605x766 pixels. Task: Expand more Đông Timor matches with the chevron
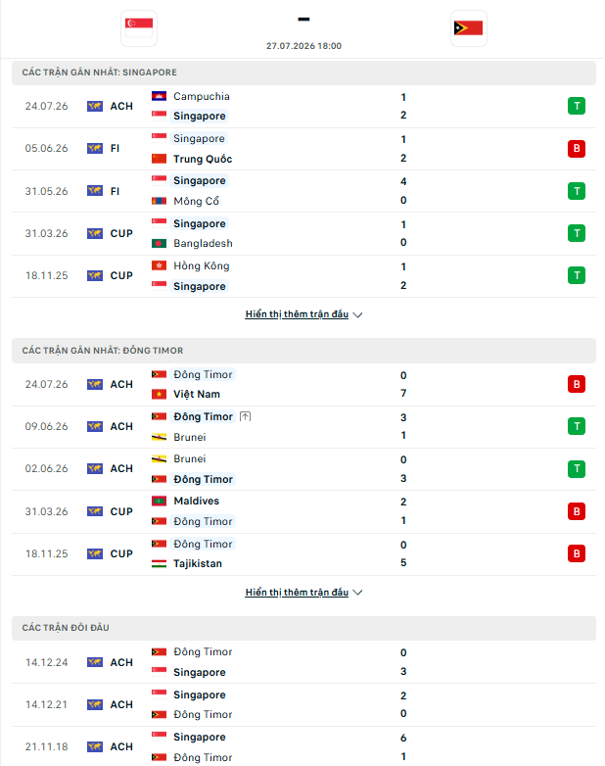pos(358,593)
